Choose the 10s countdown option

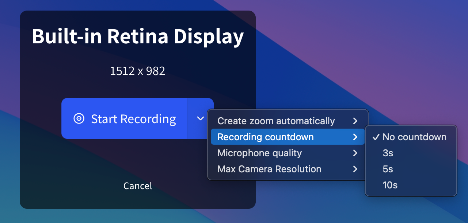click(x=390, y=185)
